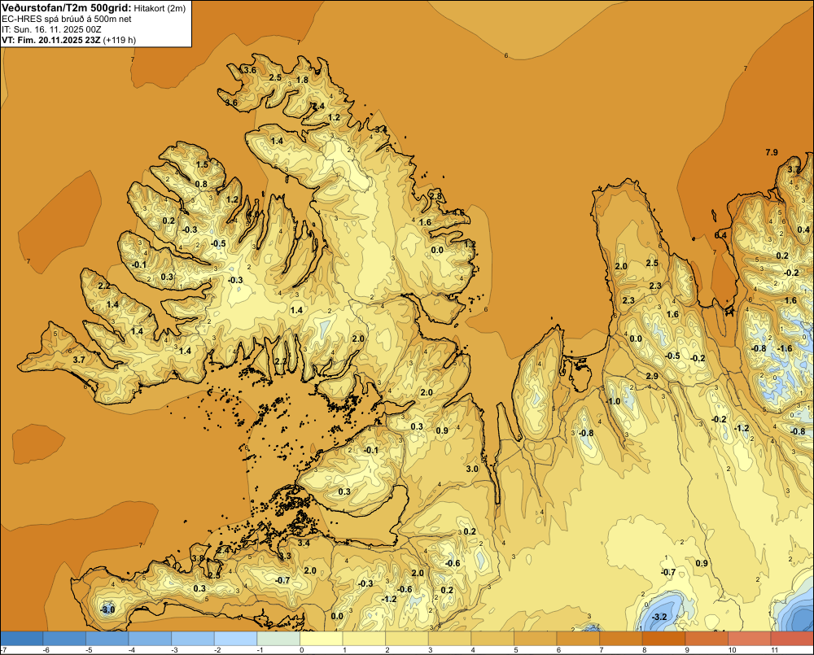Select the 1.5 temperature reading on northwest peninsula

202,164
